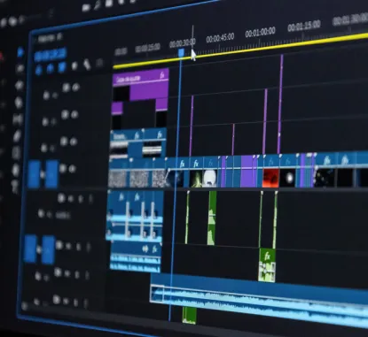This screenshot has width=368, height=337.
Task: Toggle the highlighted V1 track target button
Action: 52,174
